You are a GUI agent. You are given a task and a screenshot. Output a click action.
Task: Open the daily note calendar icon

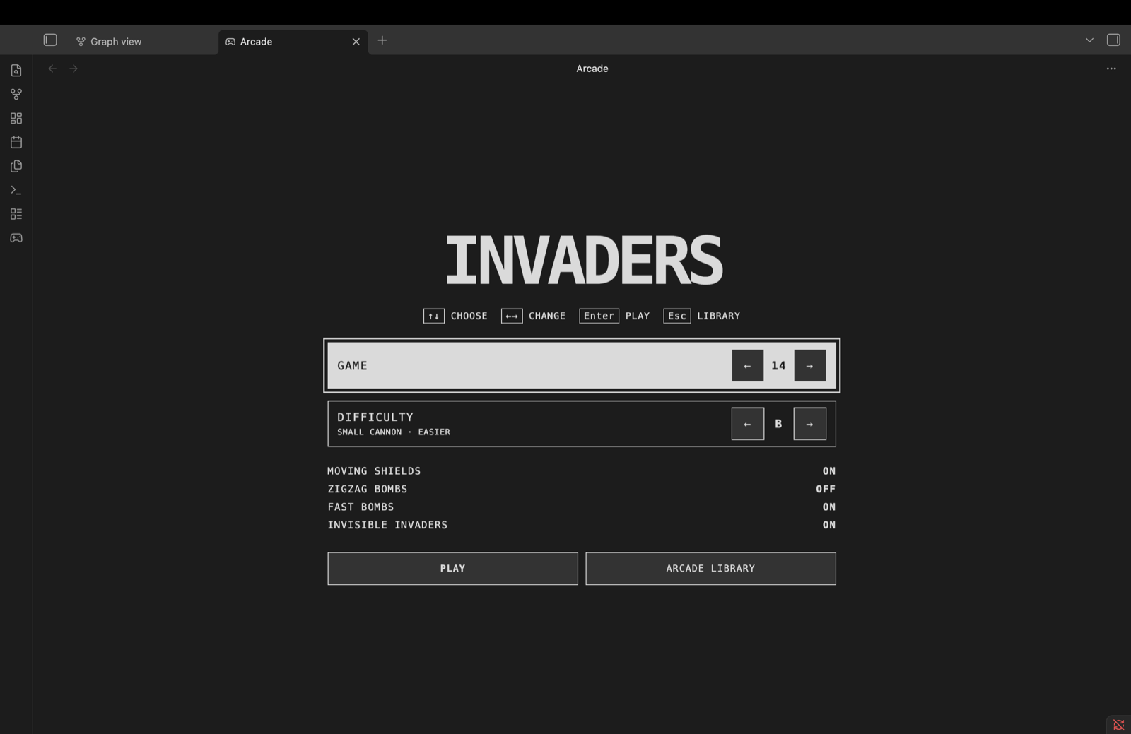(16, 142)
